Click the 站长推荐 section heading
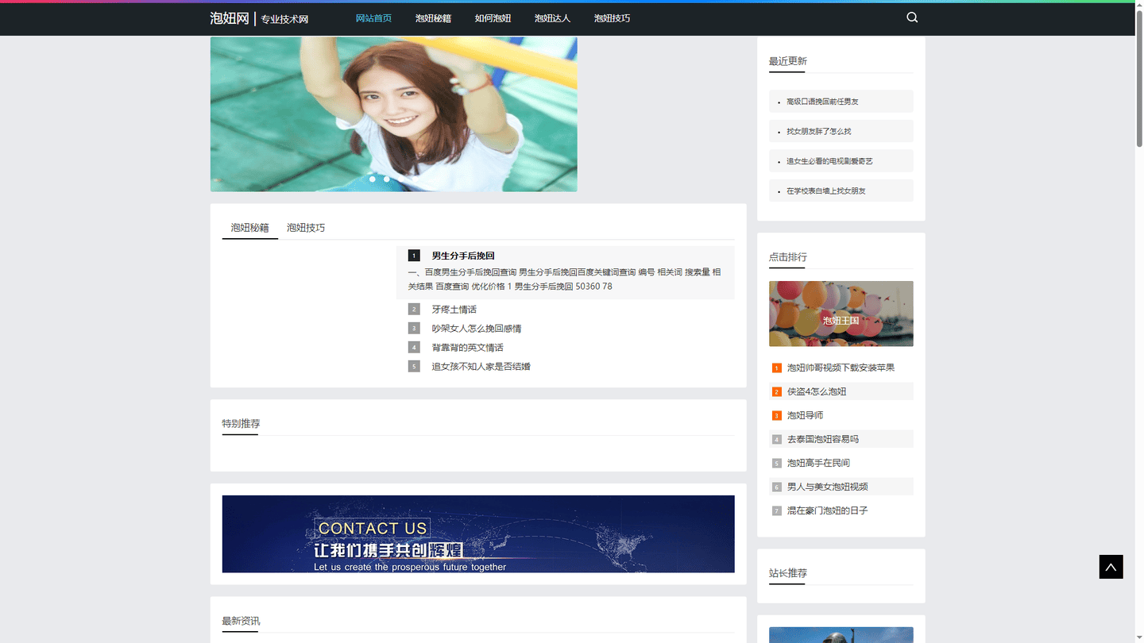 pyautogui.click(x=787, y=573)
